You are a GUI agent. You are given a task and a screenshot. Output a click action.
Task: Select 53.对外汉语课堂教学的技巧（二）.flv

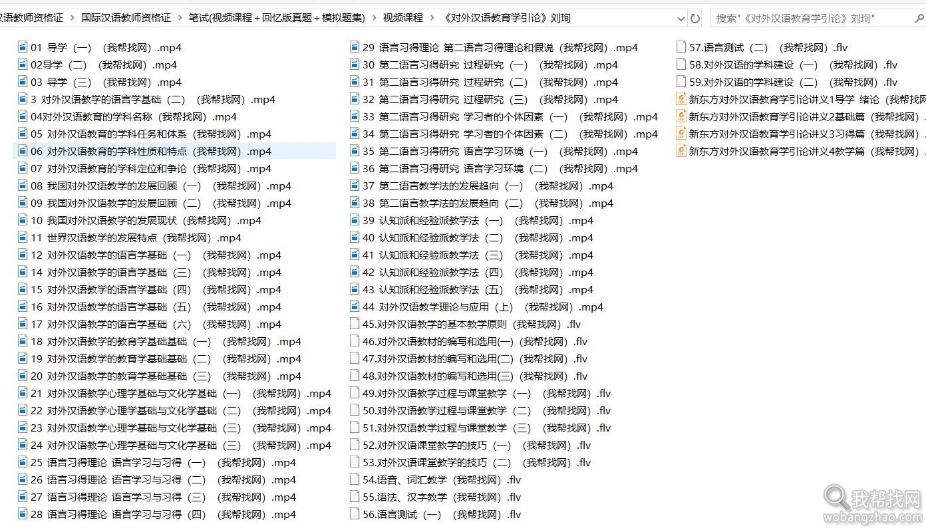[476, 462]
